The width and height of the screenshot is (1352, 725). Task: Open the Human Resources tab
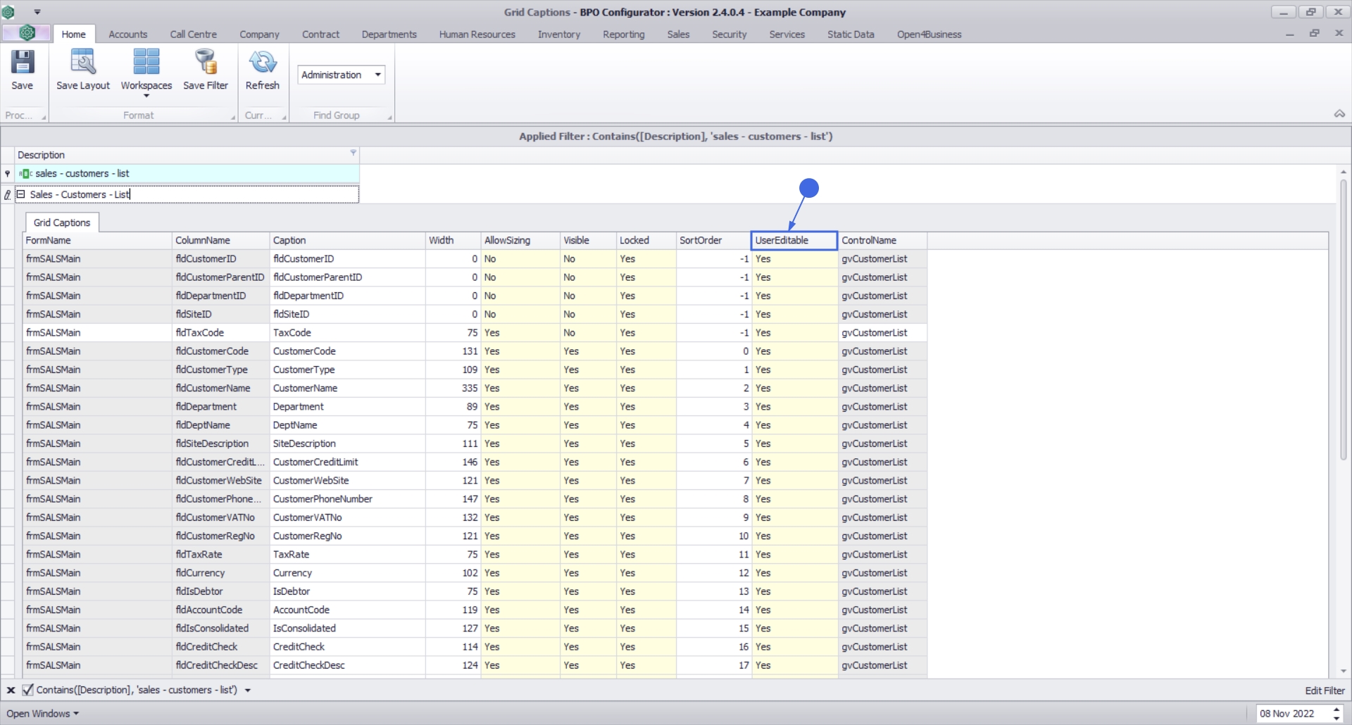pyautogui.click(x=477, y=34)
